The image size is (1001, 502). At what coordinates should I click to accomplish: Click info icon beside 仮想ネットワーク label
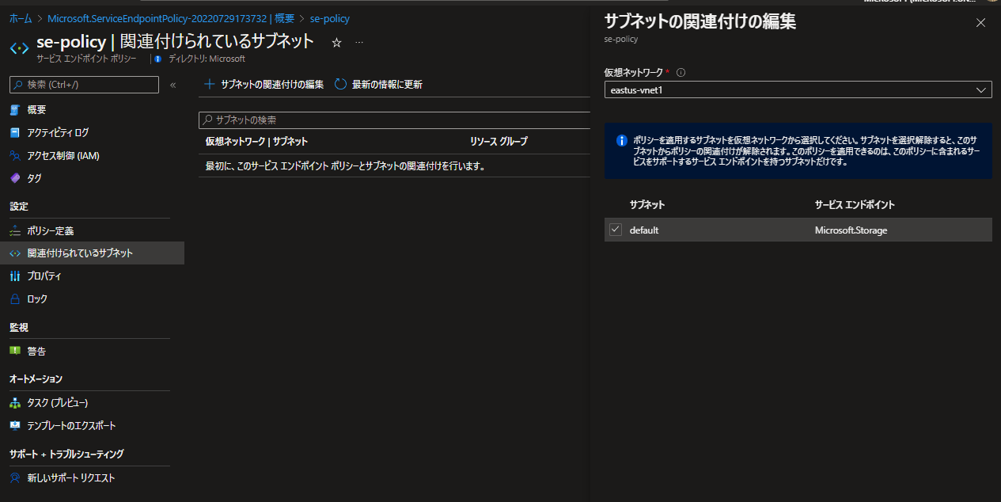tap(681, 72)
